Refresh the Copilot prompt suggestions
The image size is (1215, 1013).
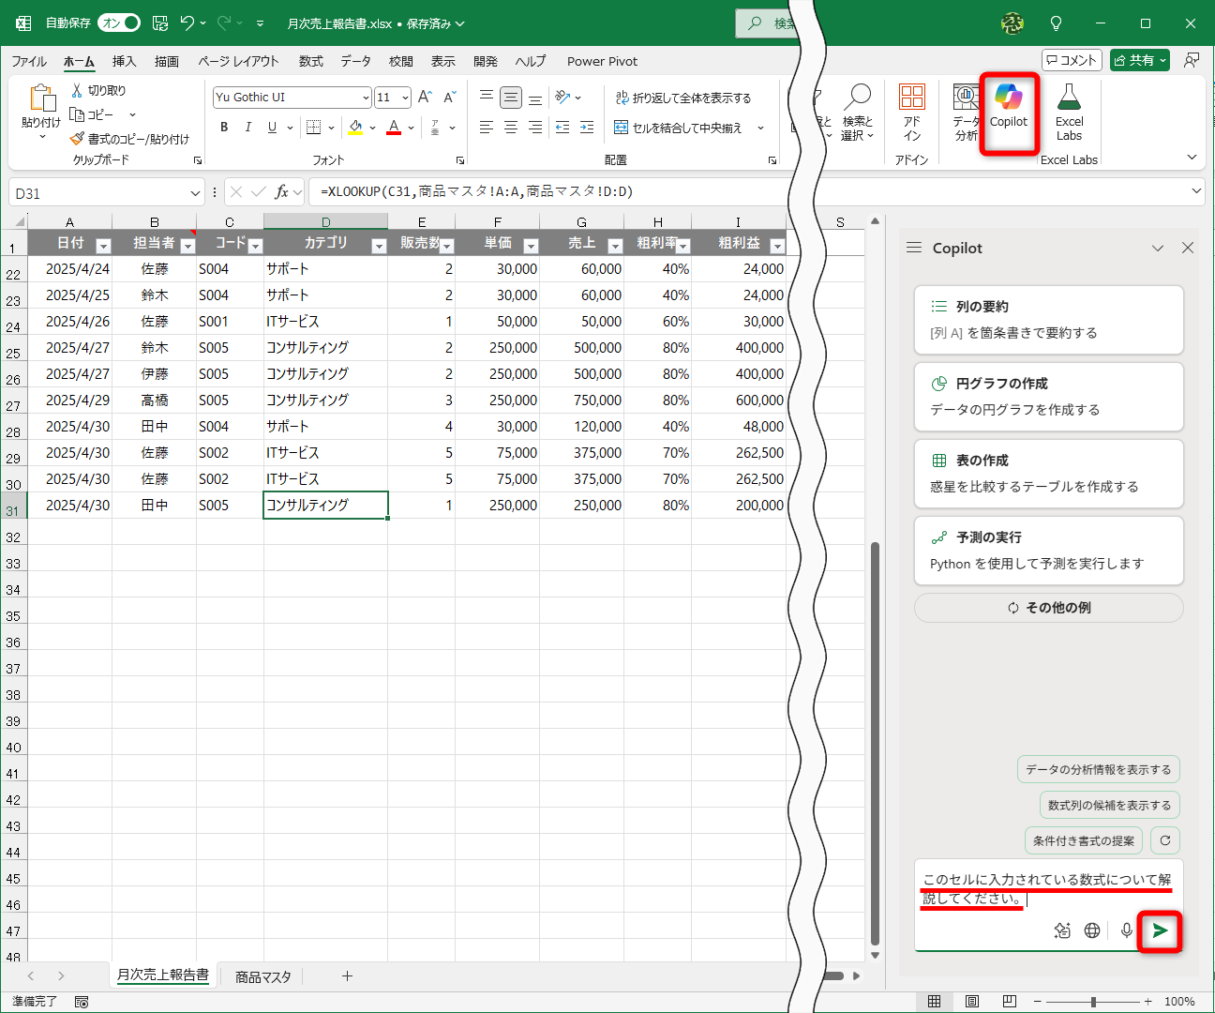[1165, 840]
